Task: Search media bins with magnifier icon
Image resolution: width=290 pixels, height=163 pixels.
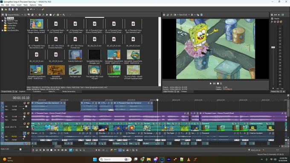Action: (x=64, y=15)
